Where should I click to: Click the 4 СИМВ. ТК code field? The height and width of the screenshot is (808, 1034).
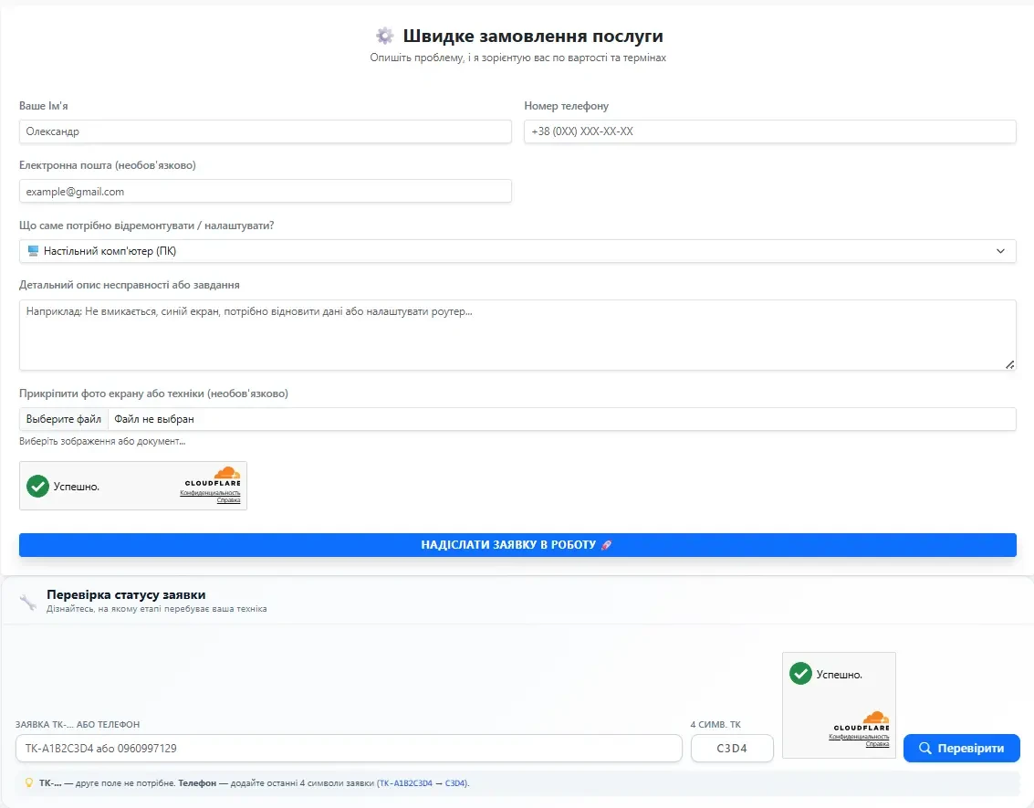tap(732, 748)
